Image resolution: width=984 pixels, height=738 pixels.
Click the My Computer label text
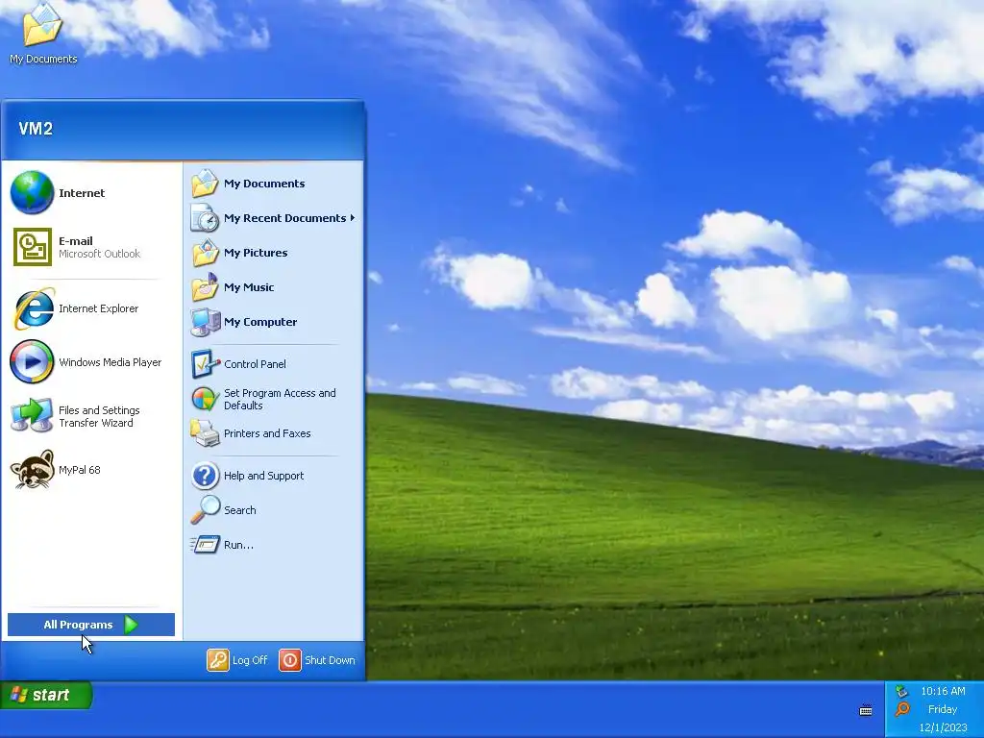tap(260, 322)
